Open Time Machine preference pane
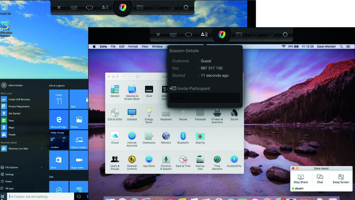Screen dimensions: 355x200 coord(217,162)
